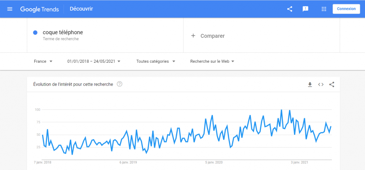Click the 5 janv. 2020 axis label
This screenshot has height=170, width=365.
click(x=214, y=163)
